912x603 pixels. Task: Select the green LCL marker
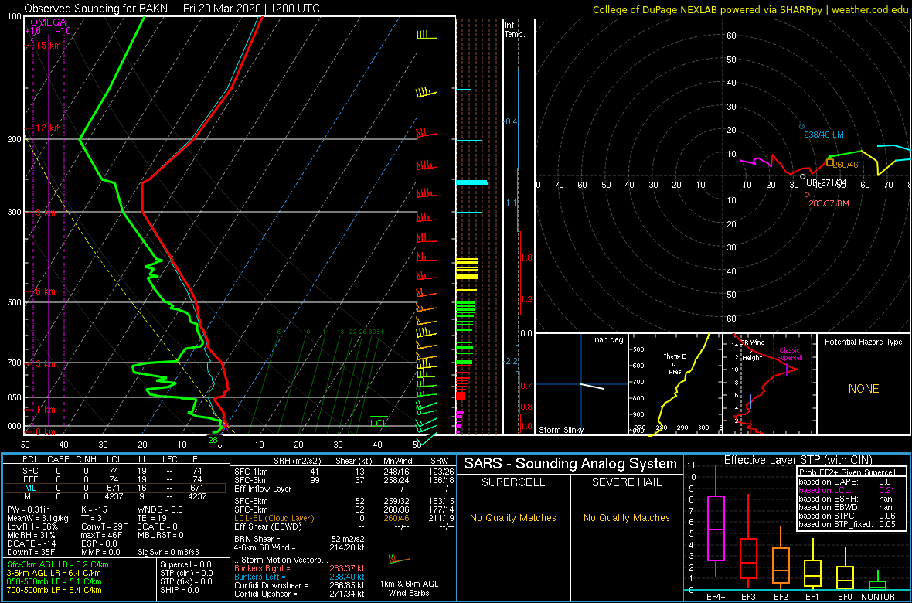pos(379,423)
